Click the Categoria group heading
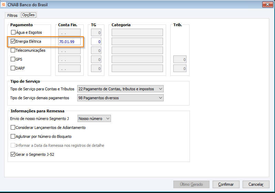This screenshot has width=275, height=193. (121, 25)
